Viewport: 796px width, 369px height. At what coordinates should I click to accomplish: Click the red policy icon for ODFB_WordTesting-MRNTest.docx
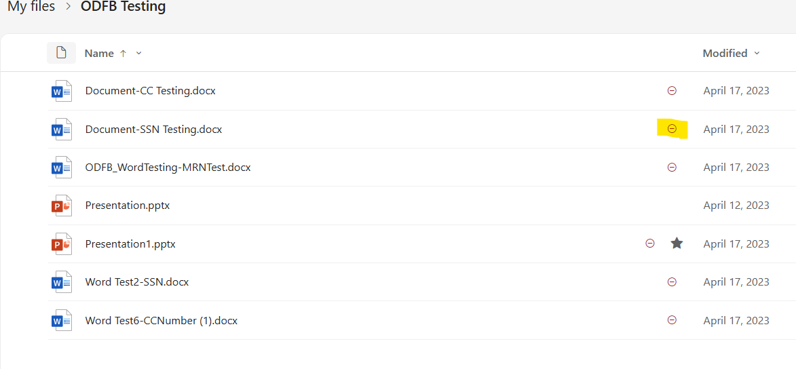point(672,168)
